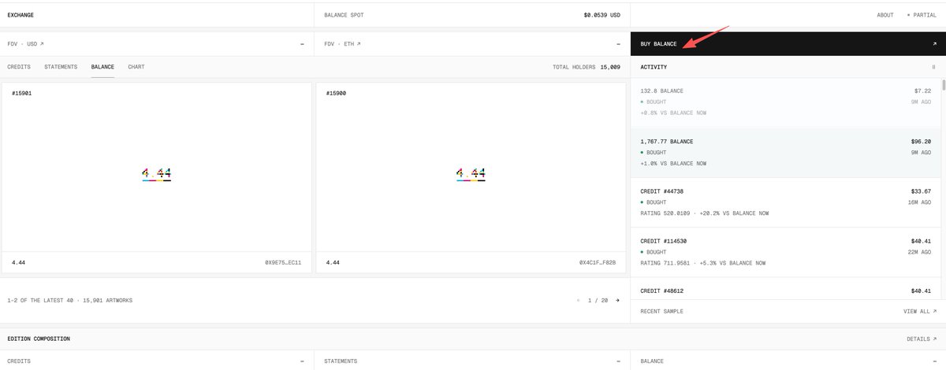
Task: Click Balance Spot $0.0539 USD value
Action: tap(602, 15)
